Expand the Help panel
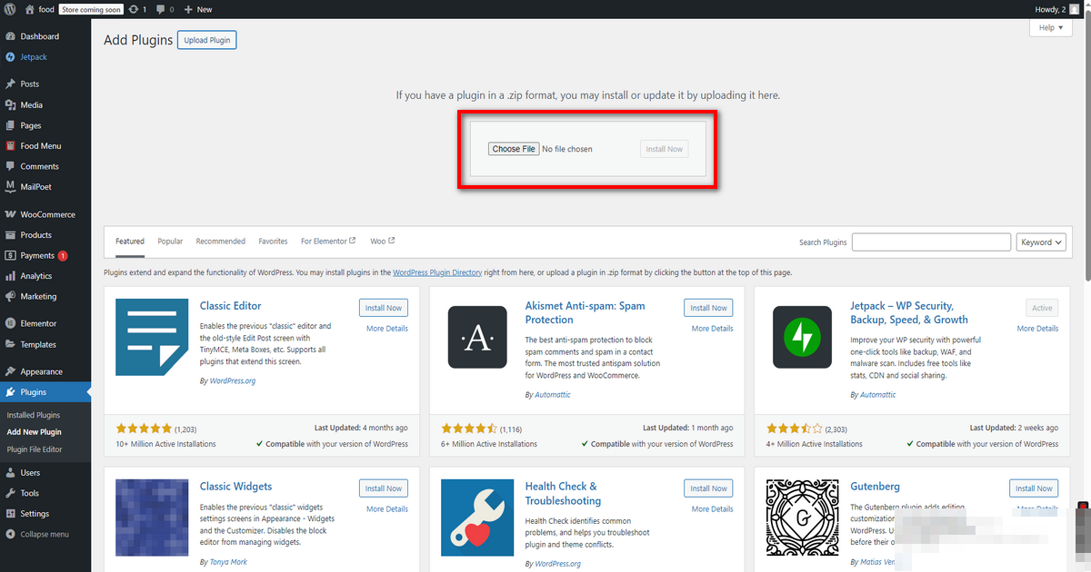The image size is (1091, 572). coord(1051,28)
